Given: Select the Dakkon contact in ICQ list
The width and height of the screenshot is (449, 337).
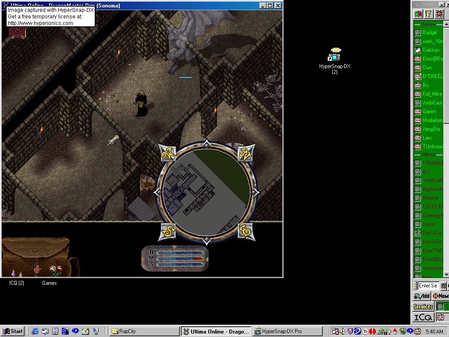Looking at the screenshot, I should (430, 50).
